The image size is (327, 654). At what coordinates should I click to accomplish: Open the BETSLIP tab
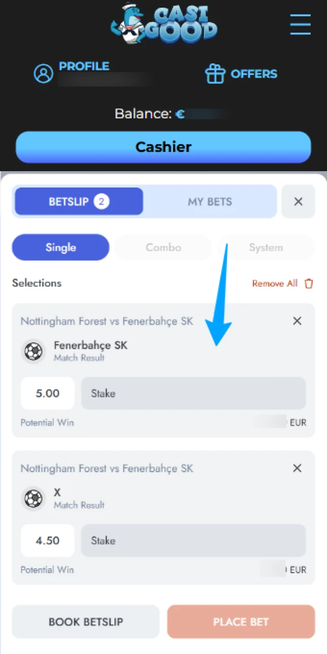78,201
